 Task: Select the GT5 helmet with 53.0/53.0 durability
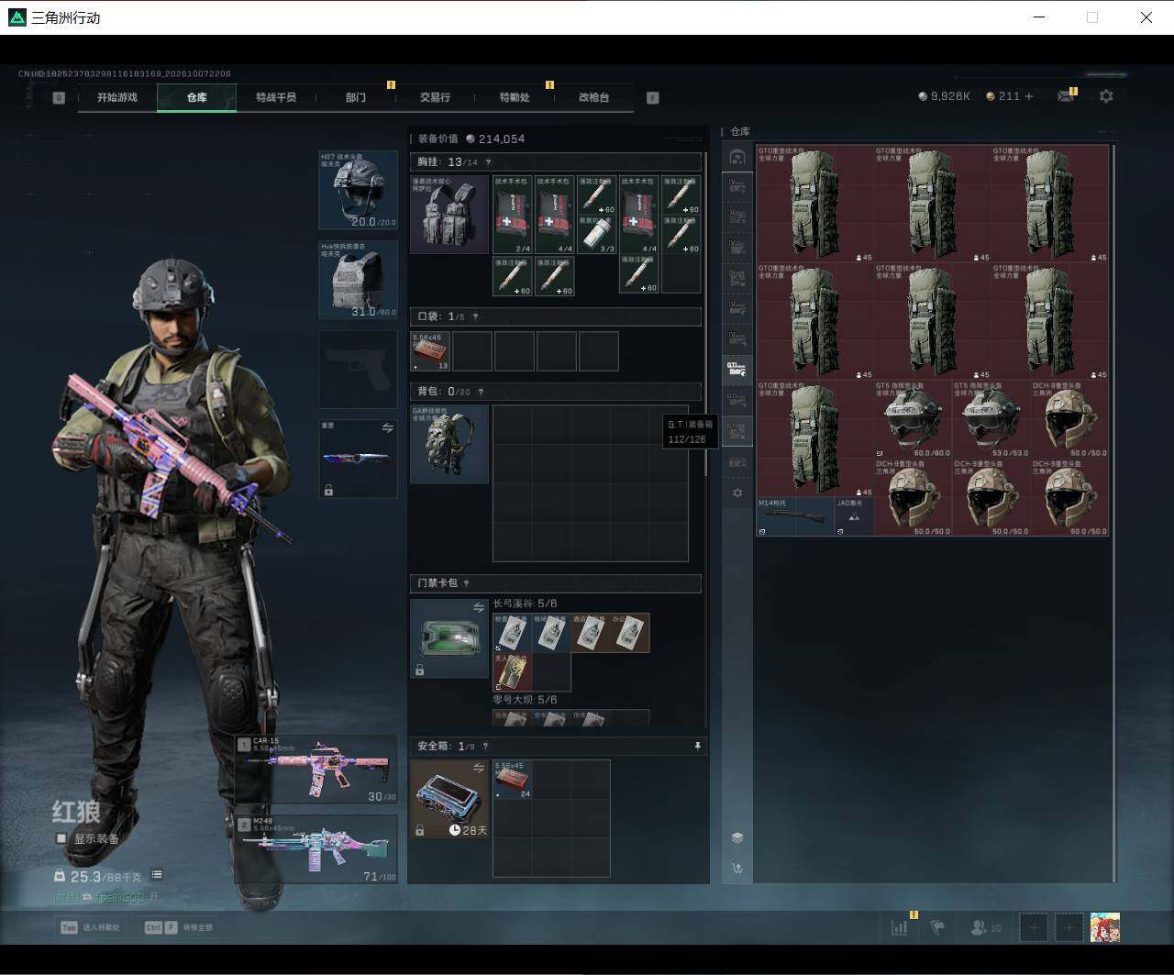click(x=991, y=419)
